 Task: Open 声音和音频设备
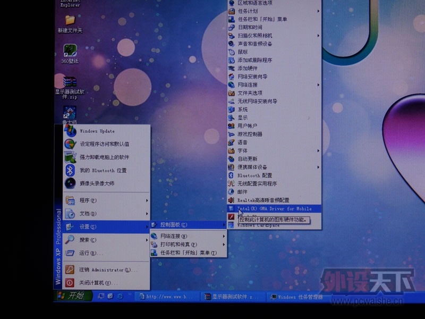tap(274, 44)
